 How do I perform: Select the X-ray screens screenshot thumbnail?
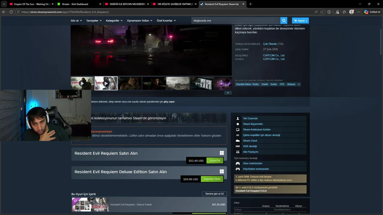coord(202,83)
